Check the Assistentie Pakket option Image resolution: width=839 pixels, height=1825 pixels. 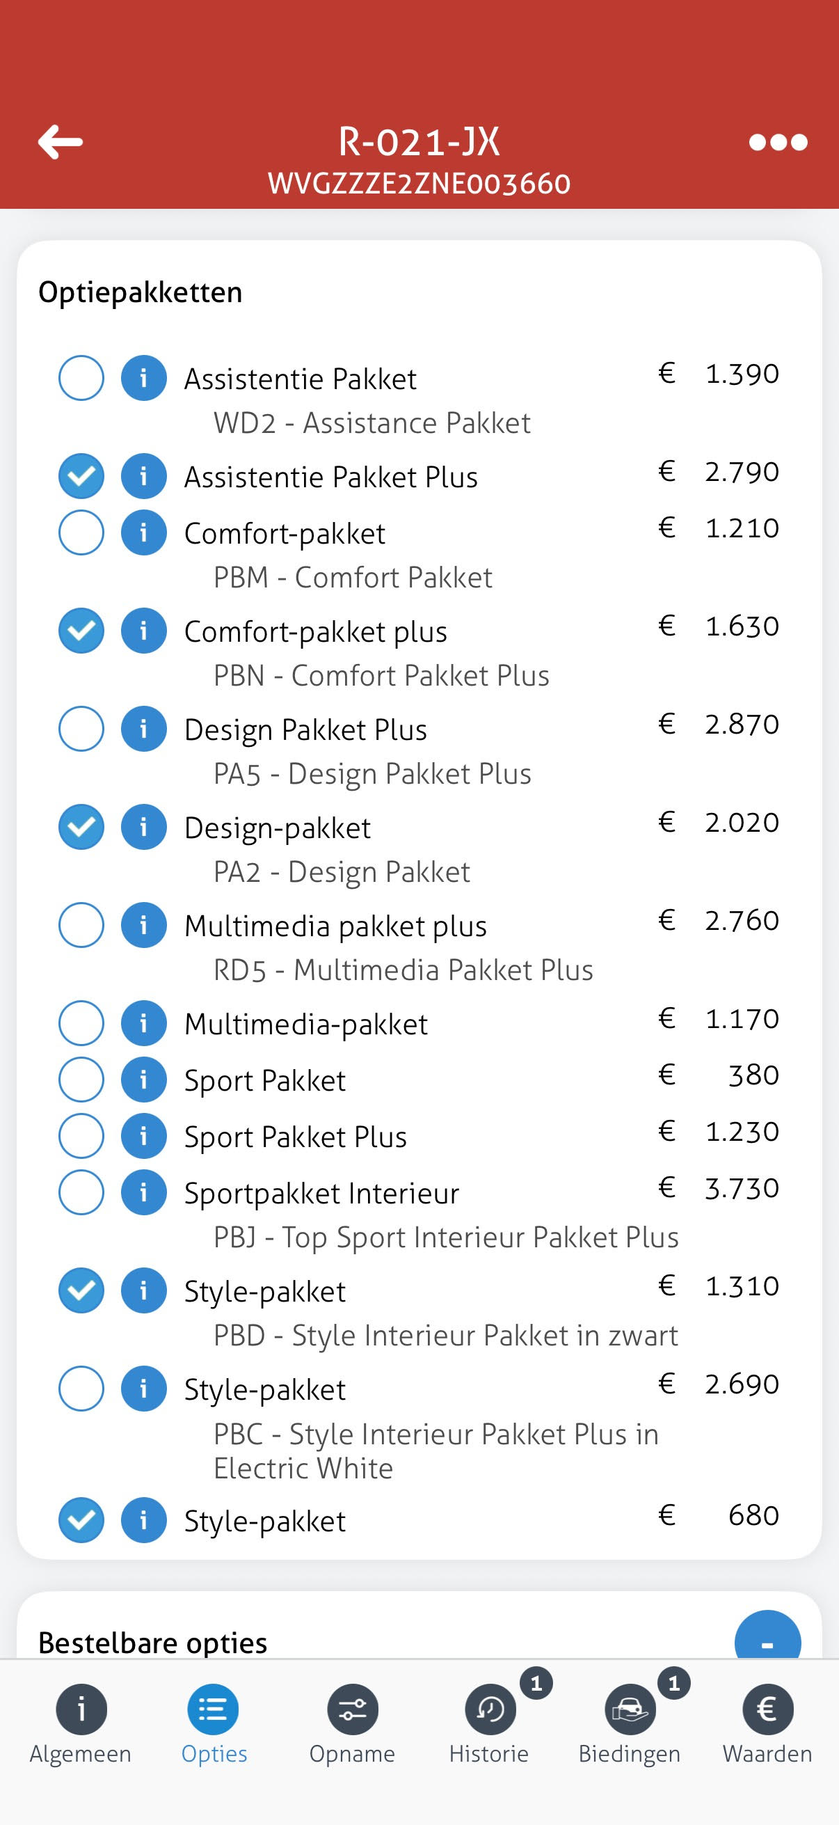(81, 378)
